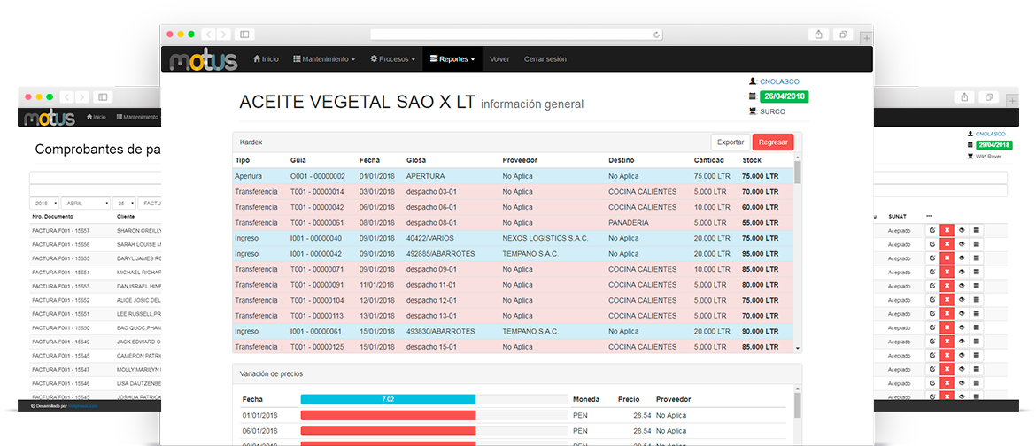This screenshot has height=446, width=1036.
Task: Click the browser back arrow in front window
Action: coord(209,35)
